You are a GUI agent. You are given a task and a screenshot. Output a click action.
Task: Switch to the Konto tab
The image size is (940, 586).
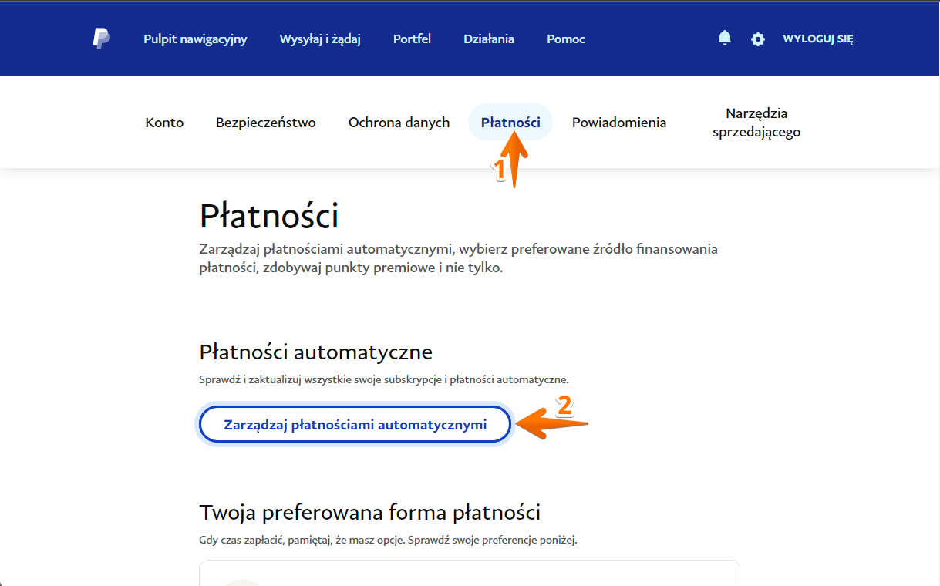[x=164, y=122]
